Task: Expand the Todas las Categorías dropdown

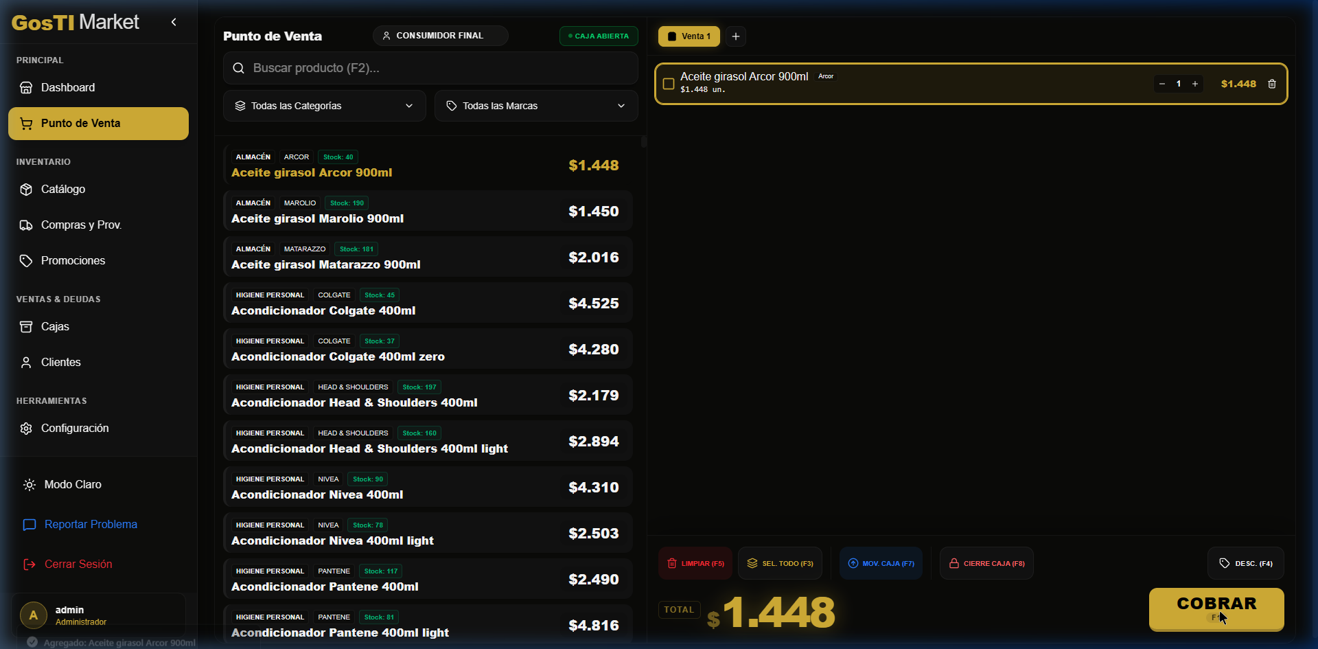Action: [x=324, y=106]
